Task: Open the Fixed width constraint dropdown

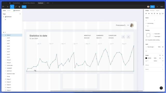Action: pyautogui.click(x=157, y=34)
